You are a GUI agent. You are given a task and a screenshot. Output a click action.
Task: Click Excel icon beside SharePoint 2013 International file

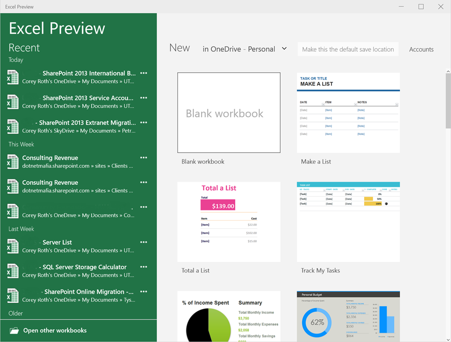(12, 77)
